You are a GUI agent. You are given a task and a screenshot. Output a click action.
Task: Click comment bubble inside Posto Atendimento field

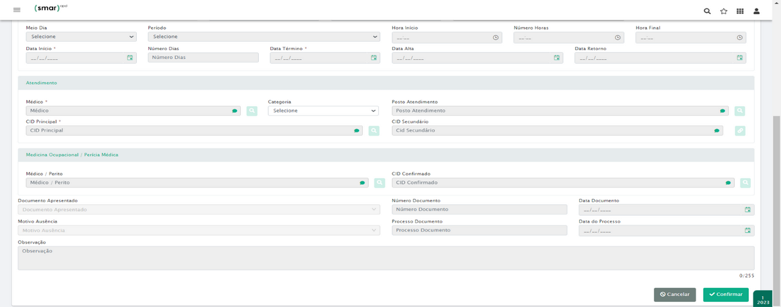(723, 111)
